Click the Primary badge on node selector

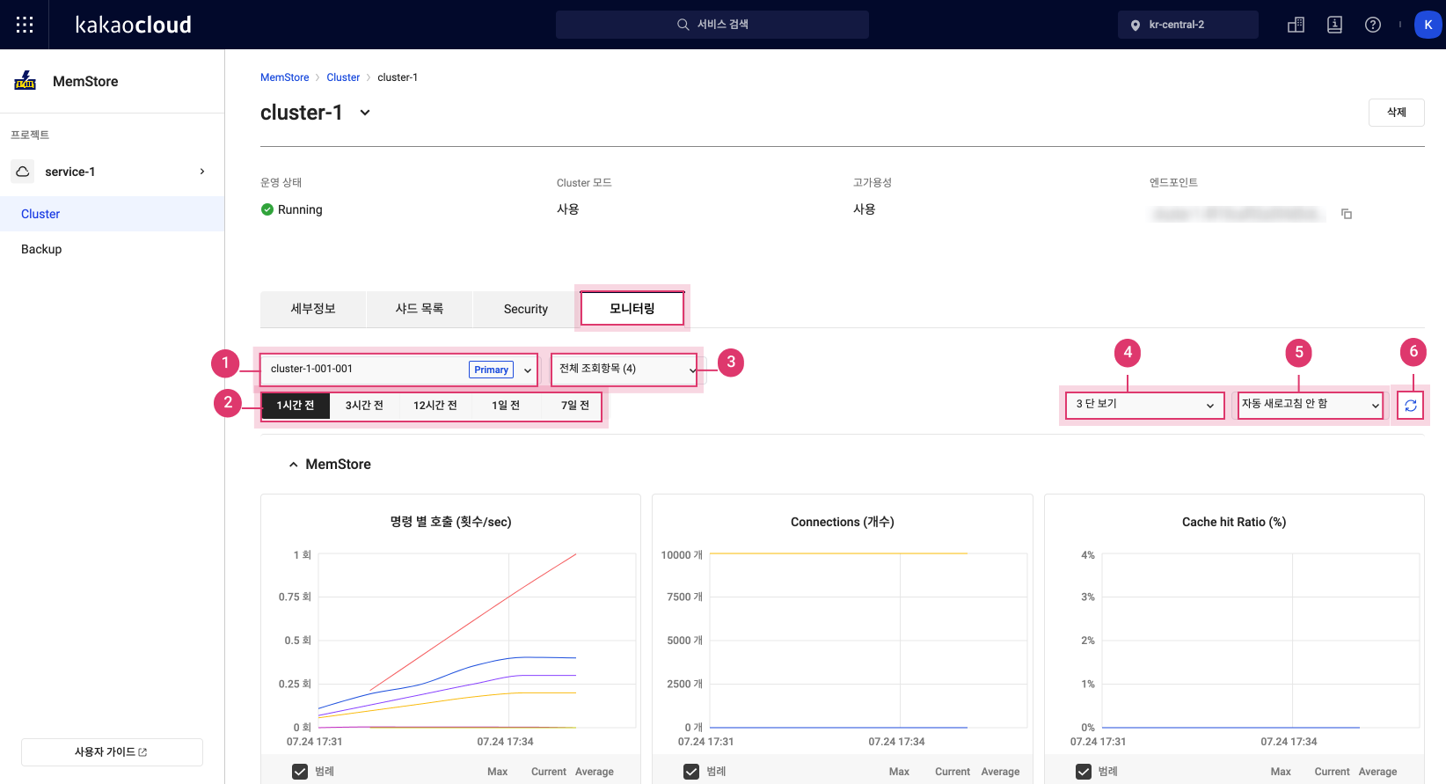click(491, 370)
